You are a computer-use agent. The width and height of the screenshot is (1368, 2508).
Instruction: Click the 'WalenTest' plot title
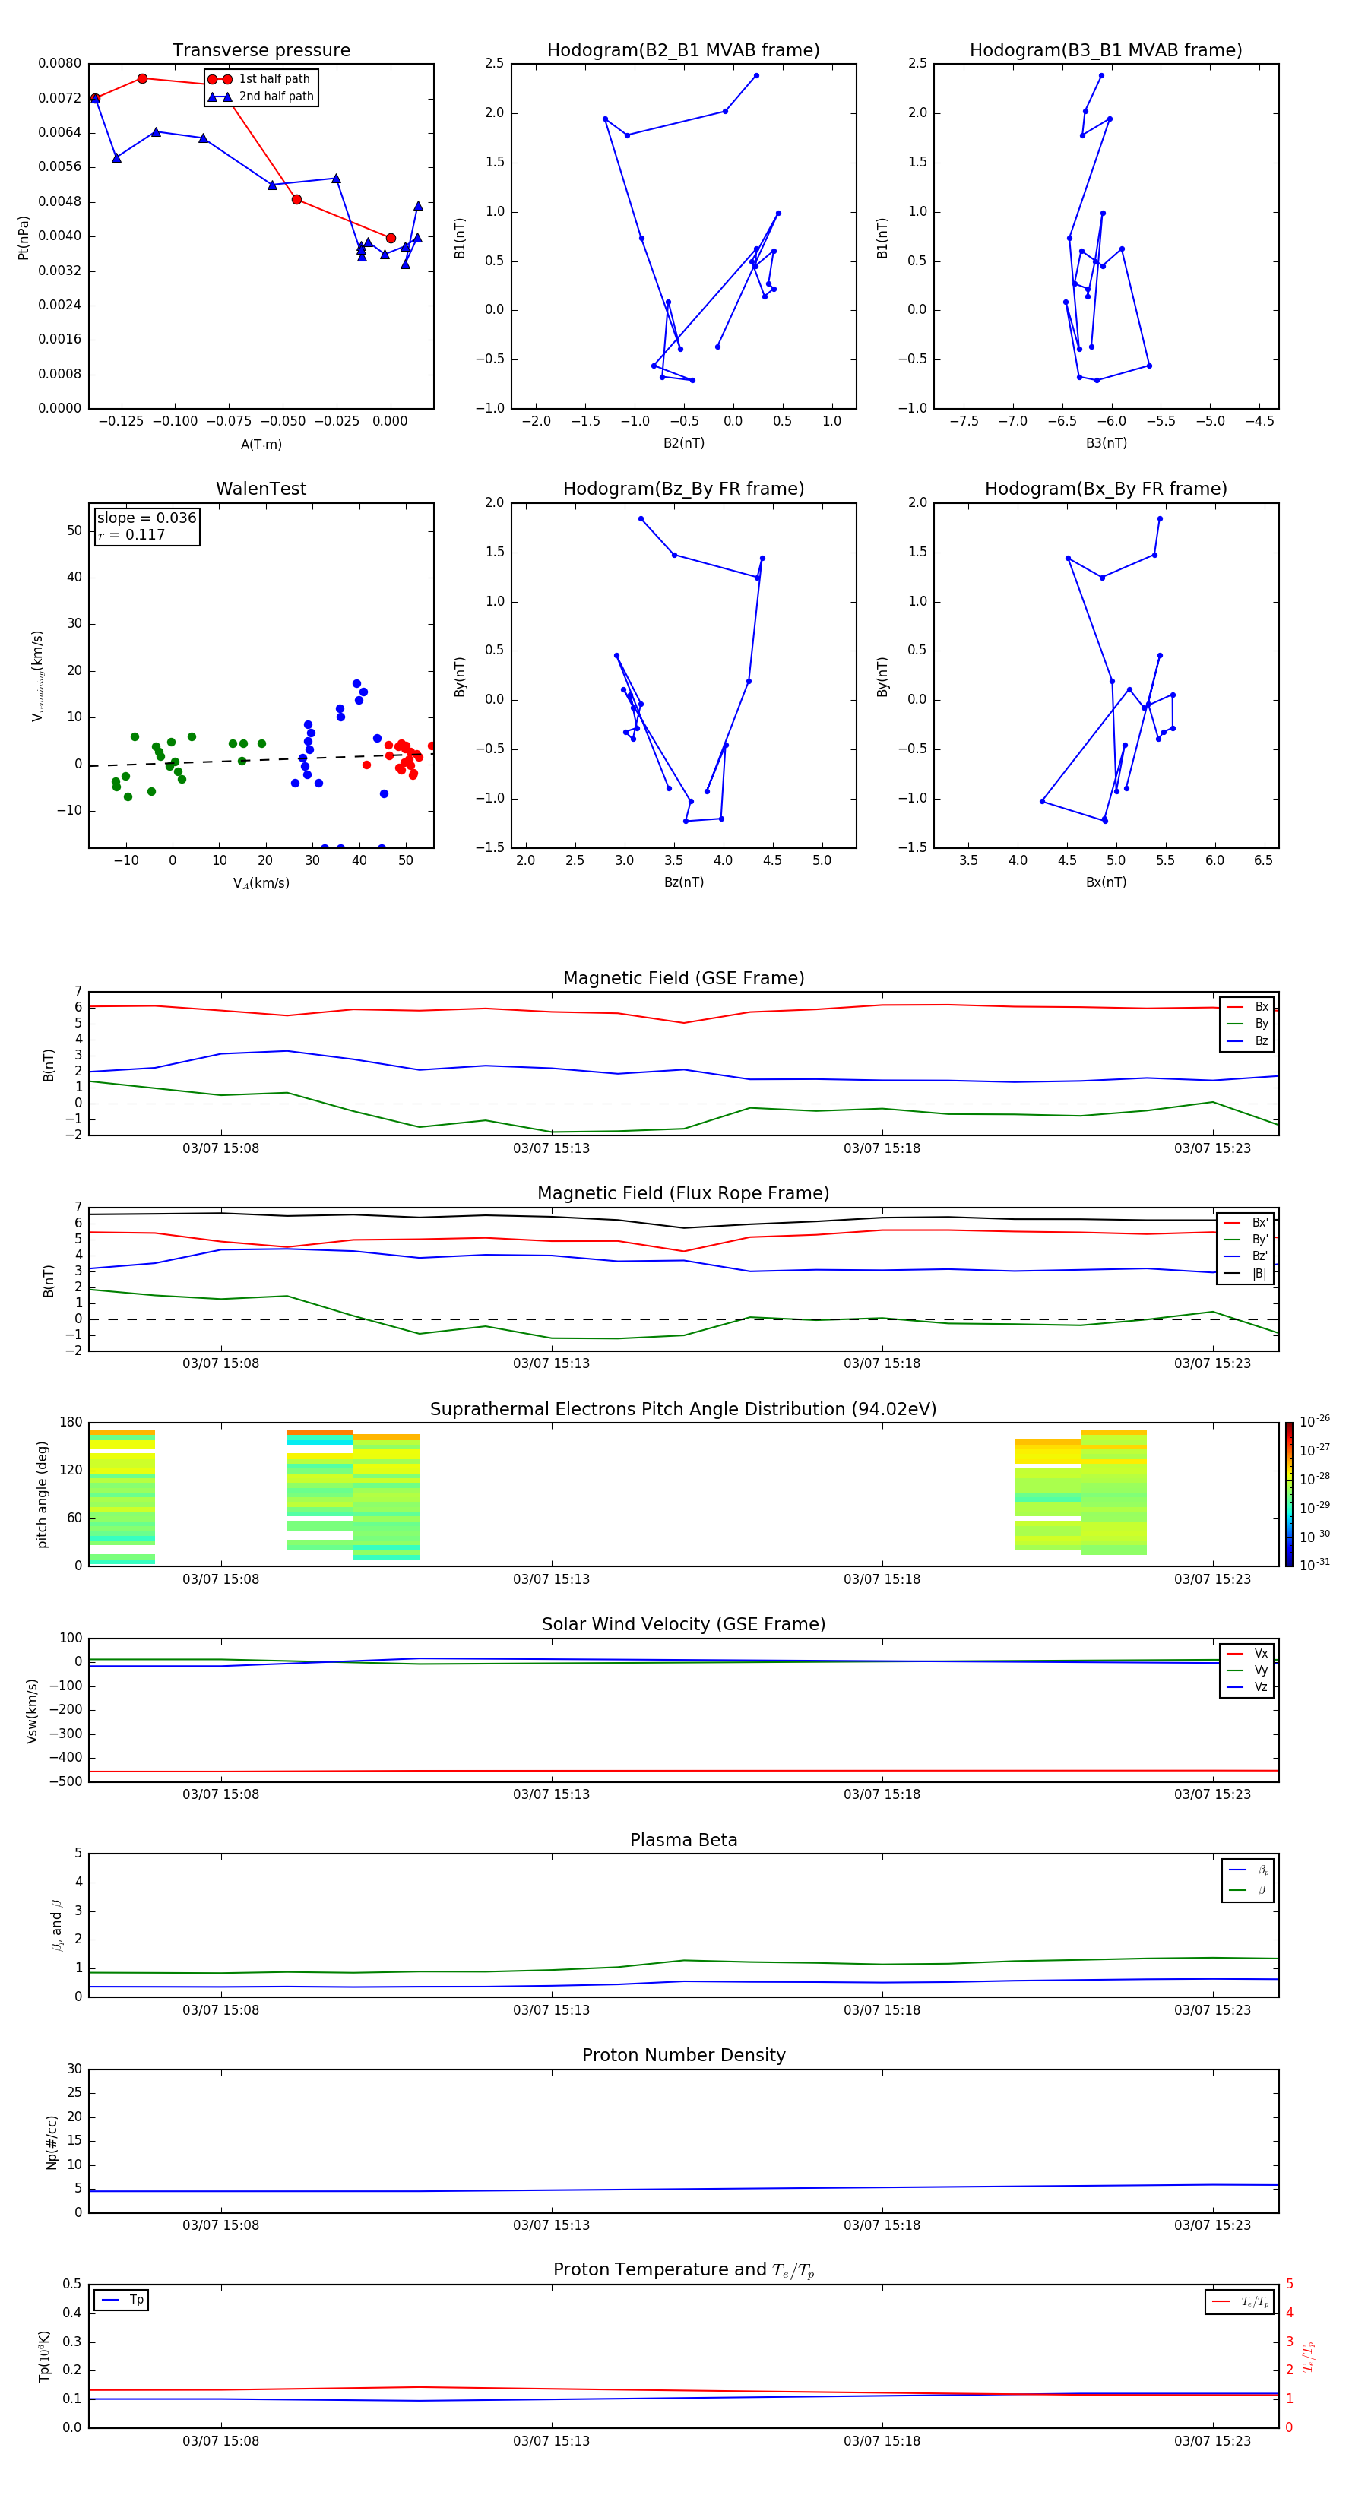[x=261, y=489]
